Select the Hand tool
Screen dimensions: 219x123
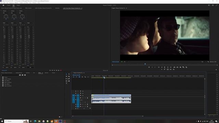pos(69,81)
